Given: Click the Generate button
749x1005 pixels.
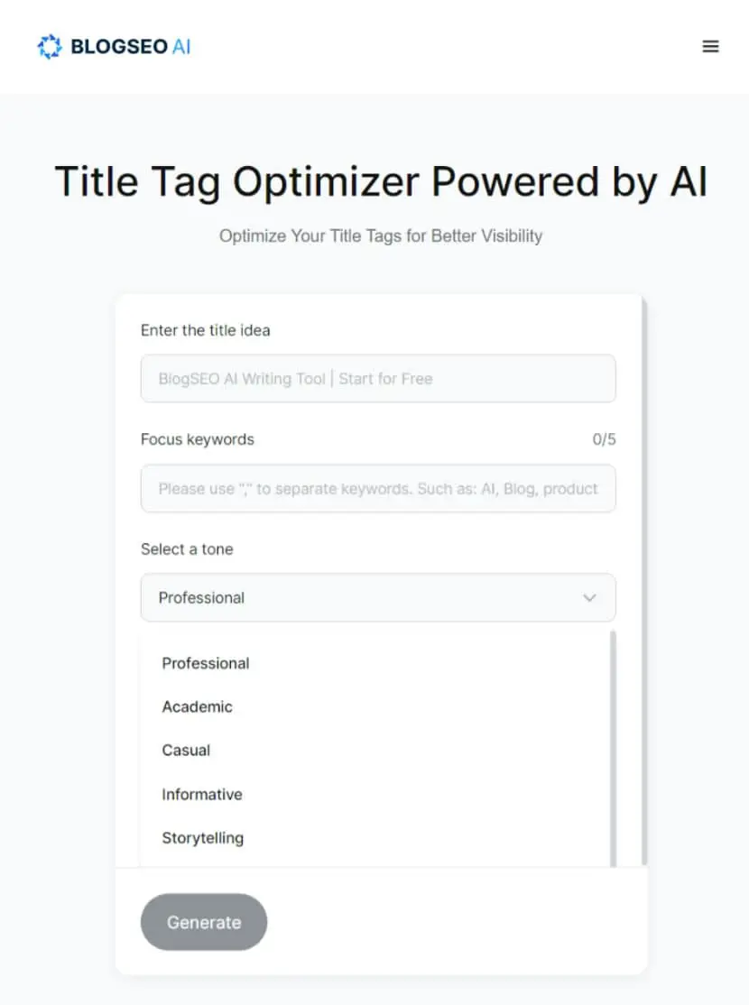Looking at the screenshot, I should pyautogui.click(x=204, y=922).
